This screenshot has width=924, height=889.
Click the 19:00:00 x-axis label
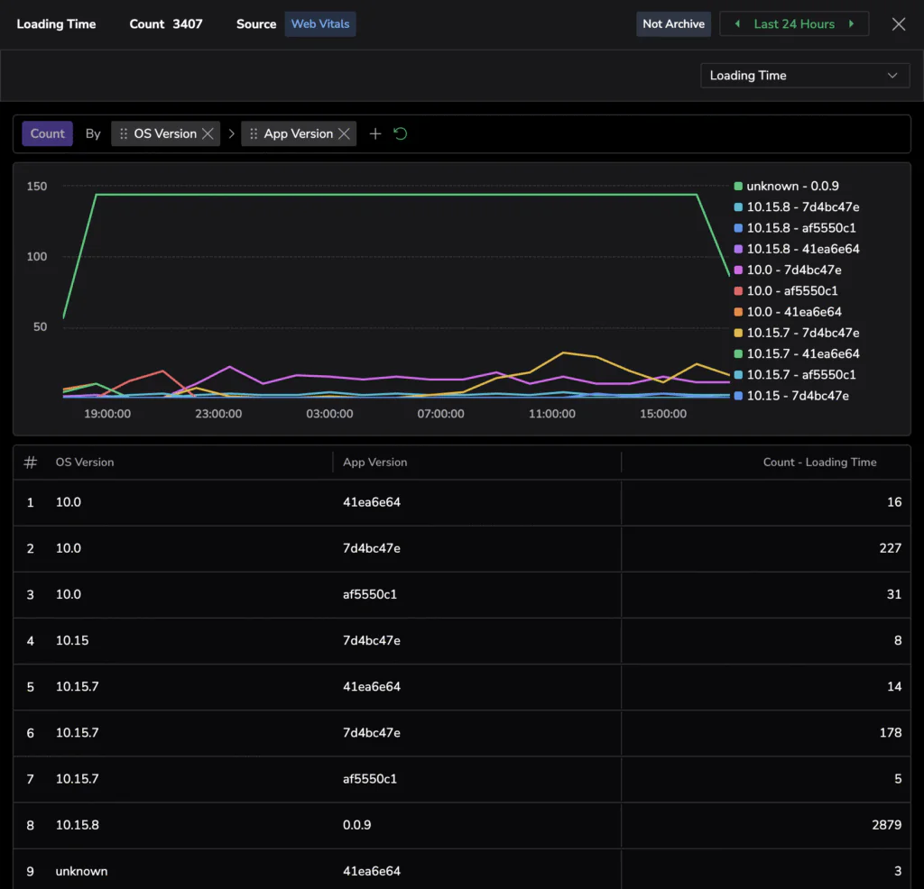107,414
